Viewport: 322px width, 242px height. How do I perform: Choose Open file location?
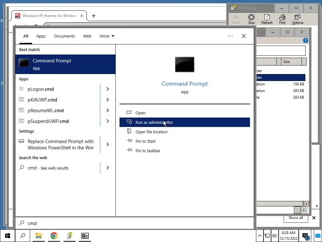185,132
